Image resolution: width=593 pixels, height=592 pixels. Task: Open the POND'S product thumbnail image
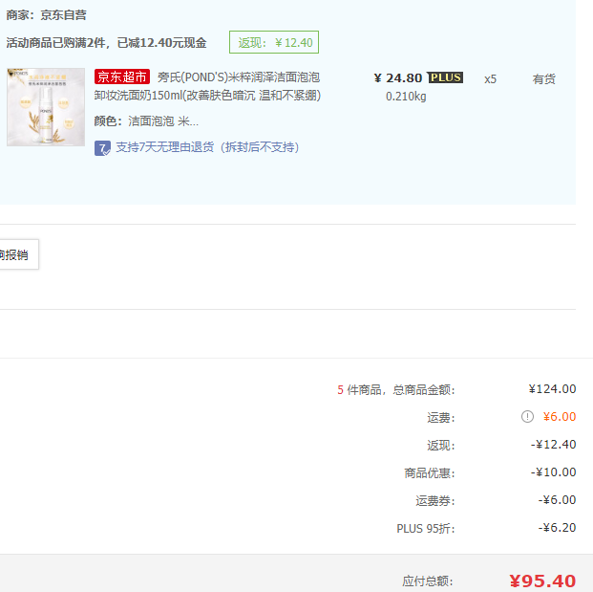[x=46, y=107]
